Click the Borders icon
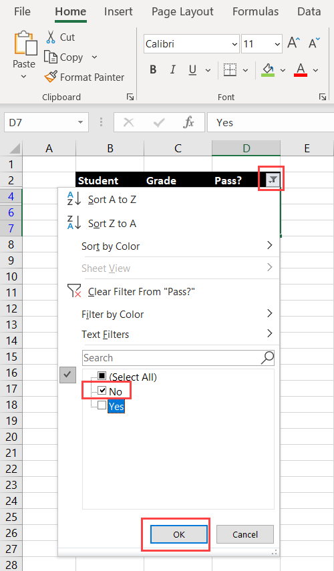The width and height of the screenshot is (334, 571). (230, 69)
